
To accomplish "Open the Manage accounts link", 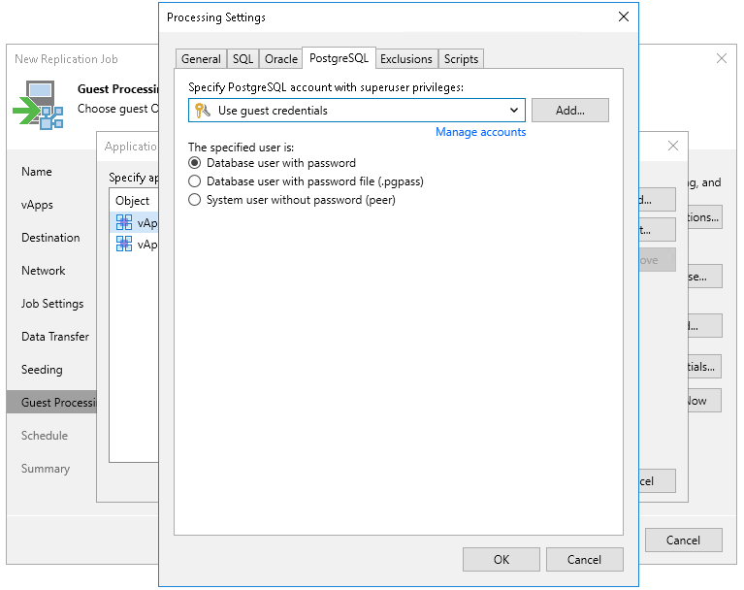I will point(481,132).
